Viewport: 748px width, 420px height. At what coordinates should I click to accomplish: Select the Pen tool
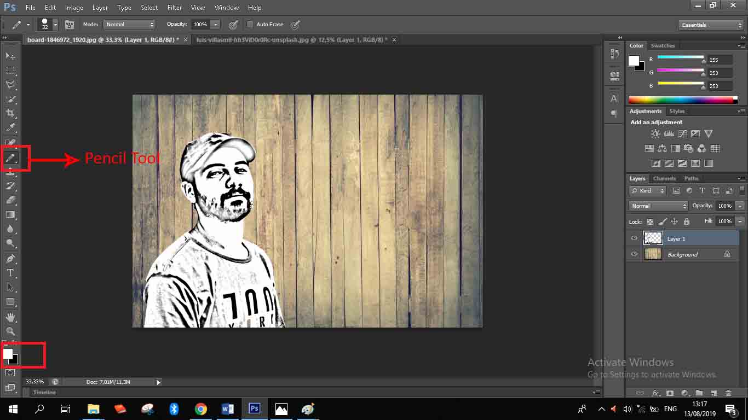10,258
